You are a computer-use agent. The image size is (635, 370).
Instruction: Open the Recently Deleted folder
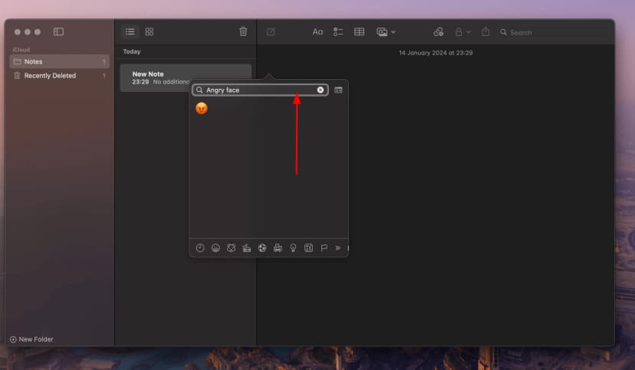click(60, 76)
